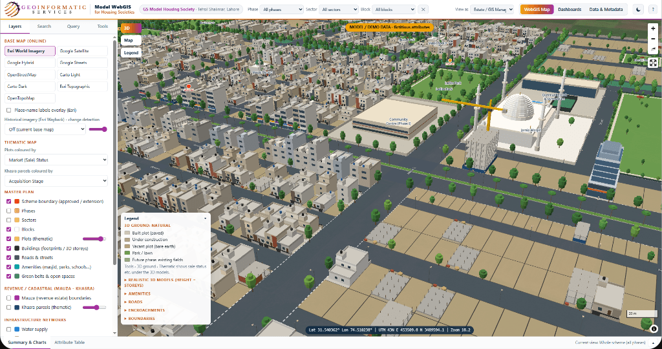Open Plots coloured by dropdown
Image resolution: width=662 pixels, height=349 pixels.
point(56,160)
